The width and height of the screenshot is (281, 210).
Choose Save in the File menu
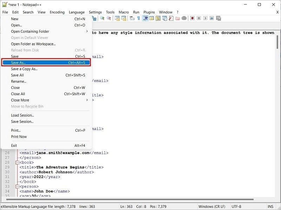(x=46, y=57)
